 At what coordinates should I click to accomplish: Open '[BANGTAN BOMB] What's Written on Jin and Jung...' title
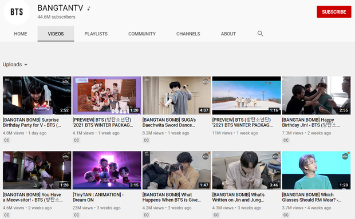click(x=238, y=197)
